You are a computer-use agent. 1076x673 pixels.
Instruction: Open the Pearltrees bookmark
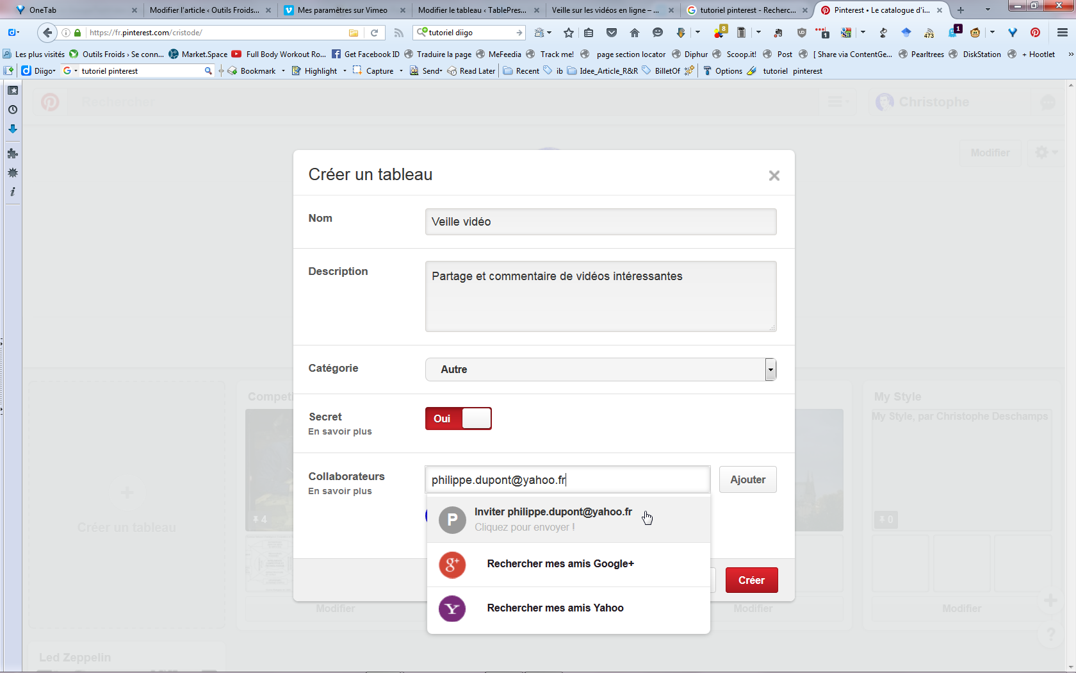[921, 54]
